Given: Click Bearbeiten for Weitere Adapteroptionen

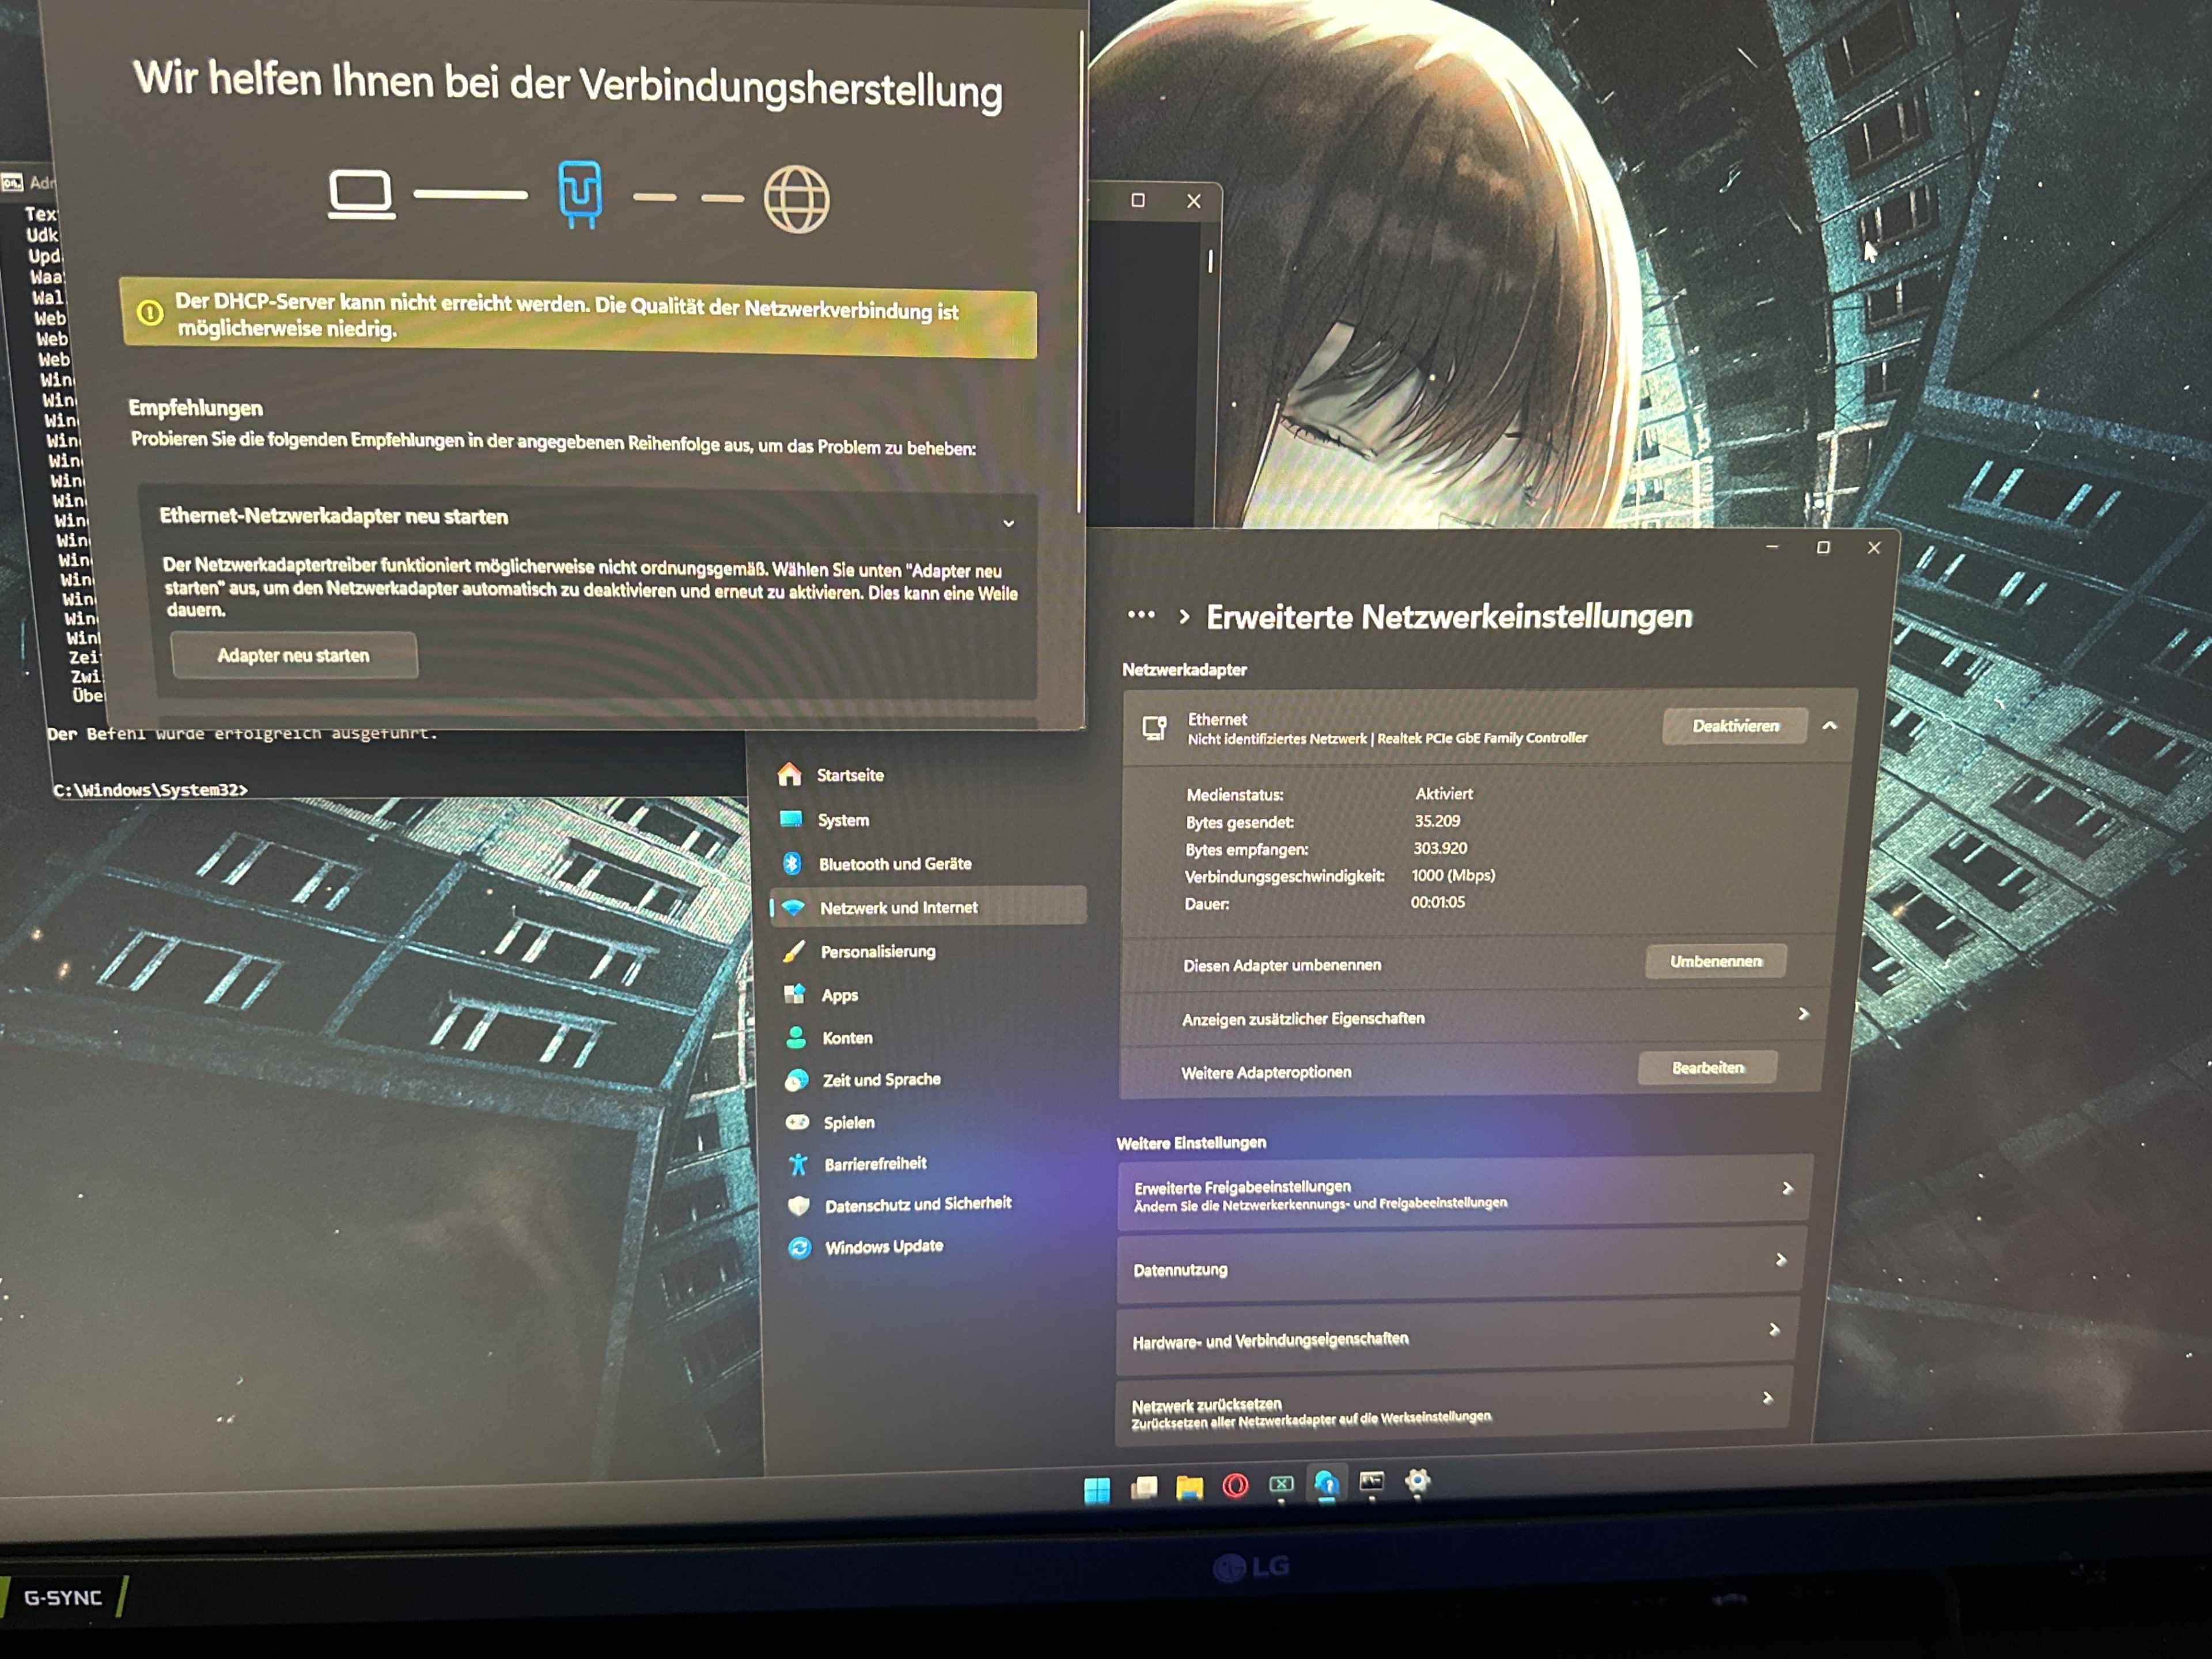Looking at the screenshot, I should (x=1707, y=1068).
